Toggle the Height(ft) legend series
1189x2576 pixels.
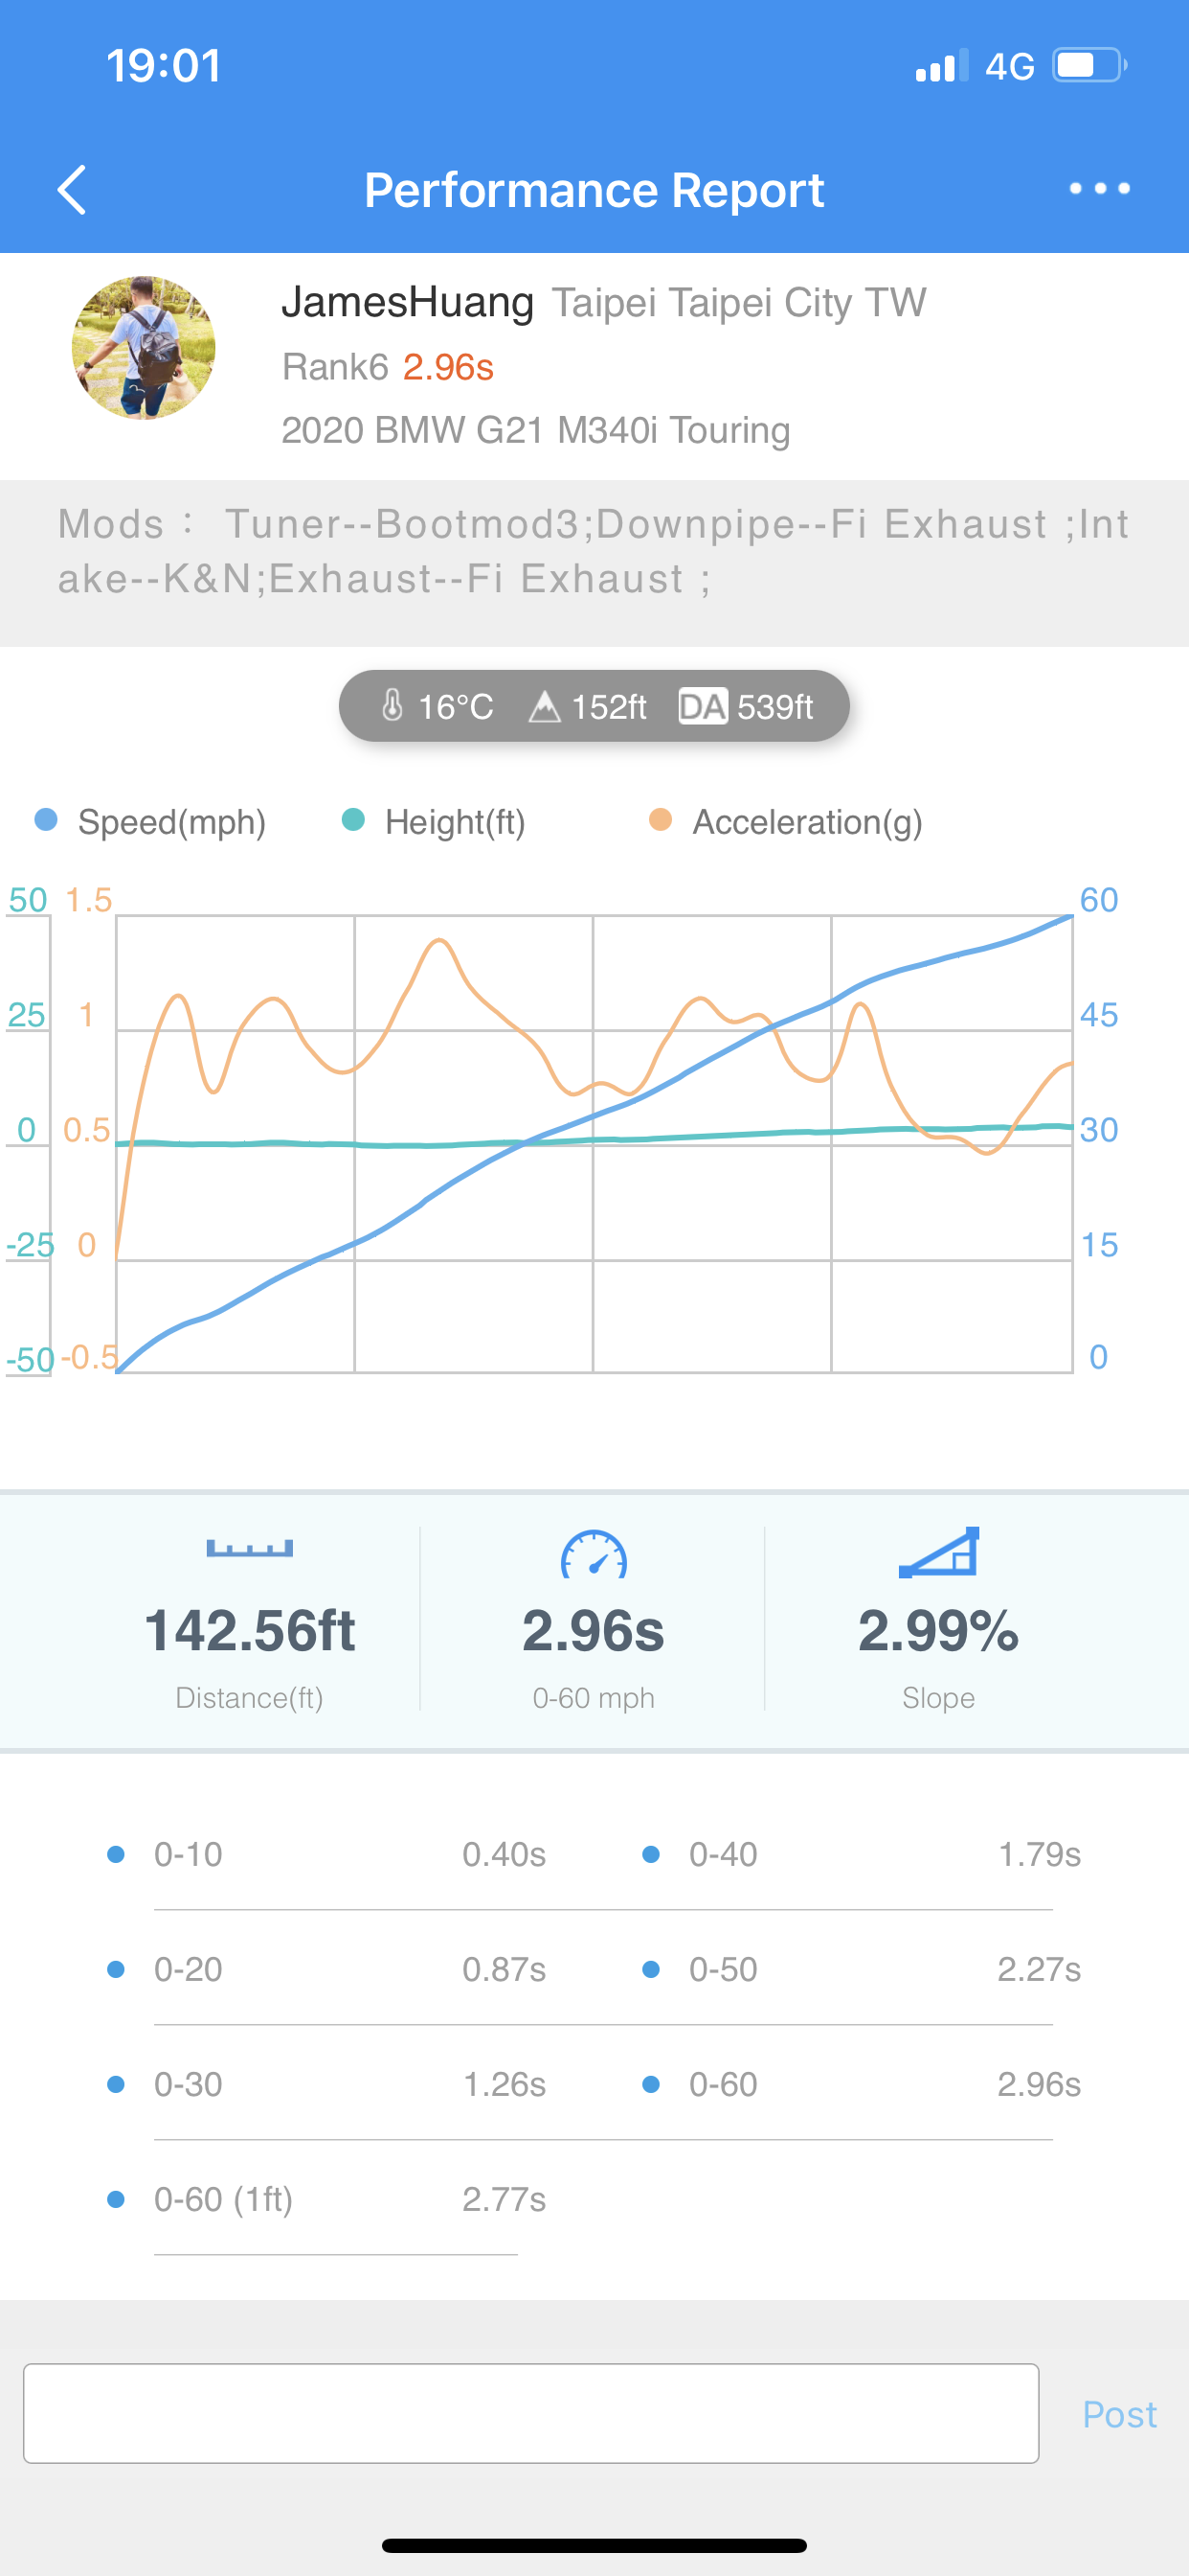434,822
